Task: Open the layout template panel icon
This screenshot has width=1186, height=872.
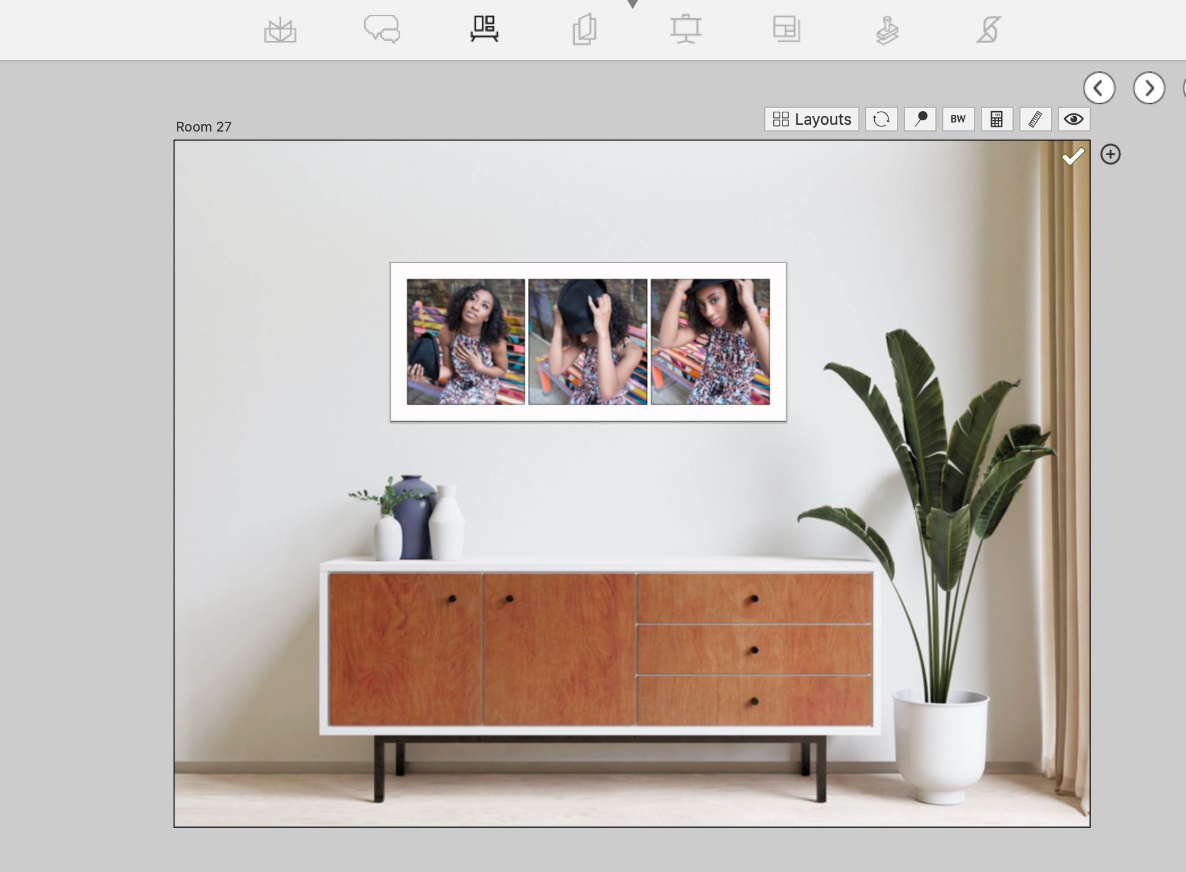Action: point(786,29)
